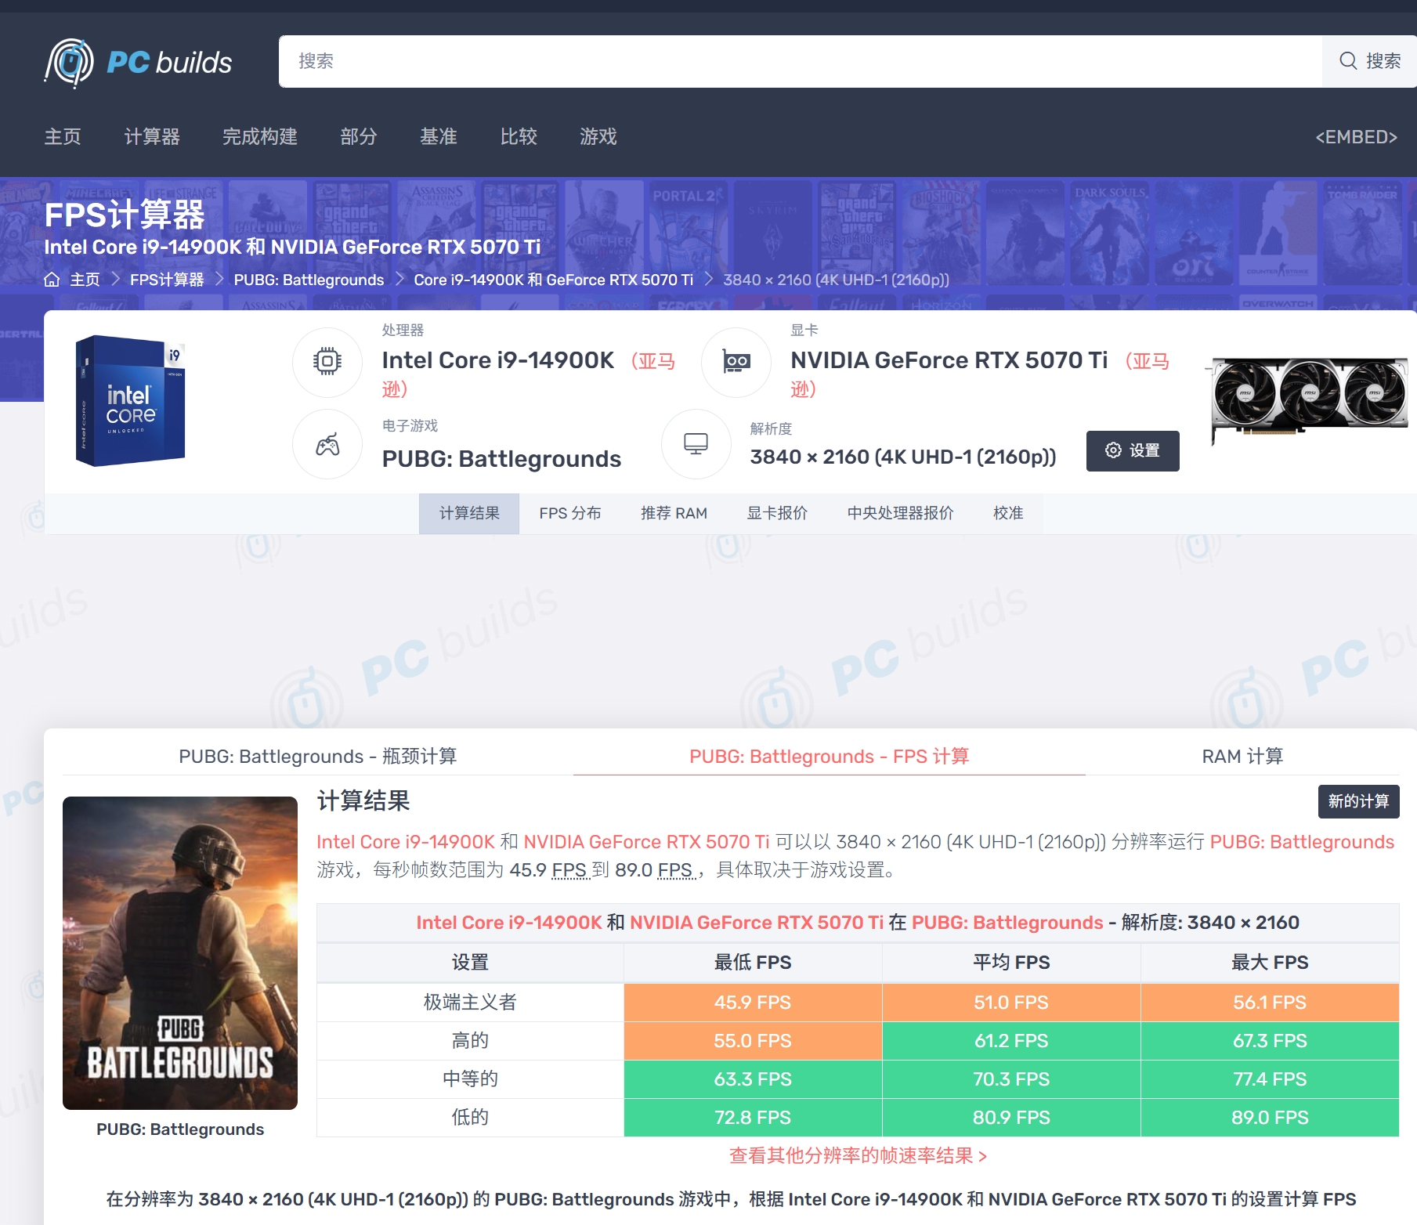This screenshot has height=1225, width=1417.
Task: Open the 计算器 navigation menu item
Action: pyautogui.click(x=152, y=137)
